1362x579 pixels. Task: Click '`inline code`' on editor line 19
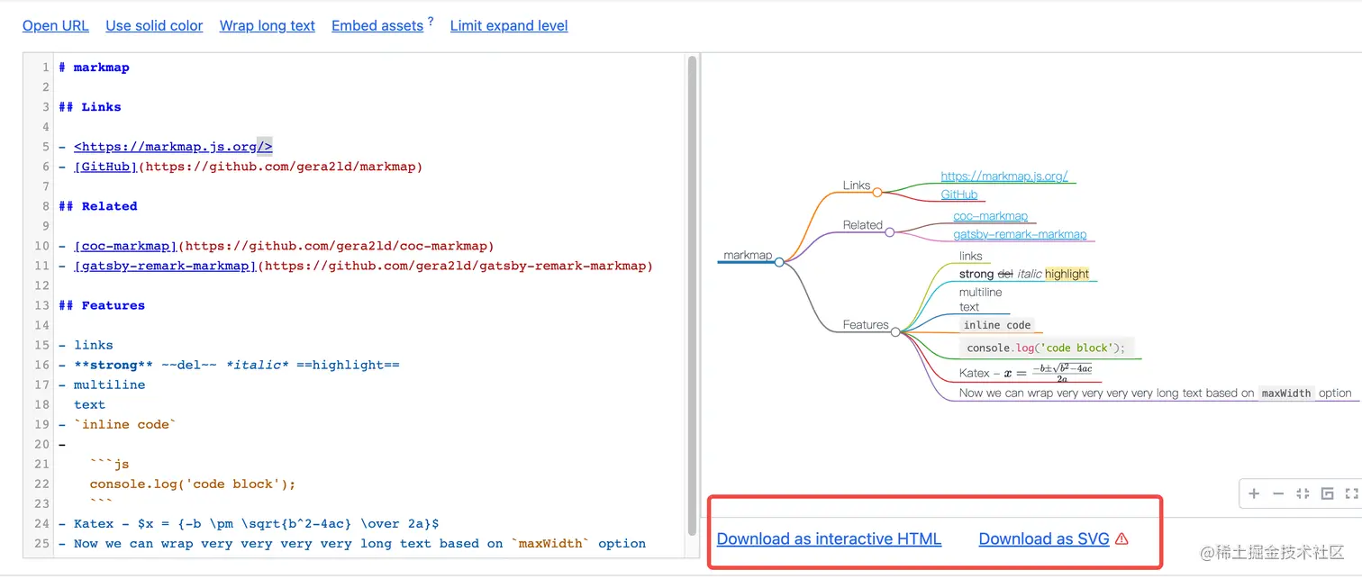[125, 423]
